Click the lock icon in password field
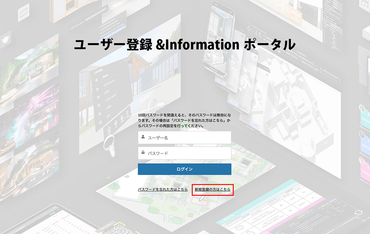The width and height of the screenshot is (370, 234). 143,152
